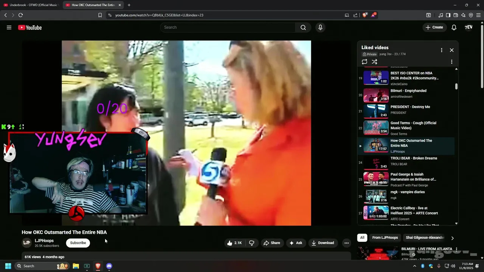
Task: Select the Shai Gilgeous-Alexander chip
Action: pyautogui.click(x=425, y=238)
